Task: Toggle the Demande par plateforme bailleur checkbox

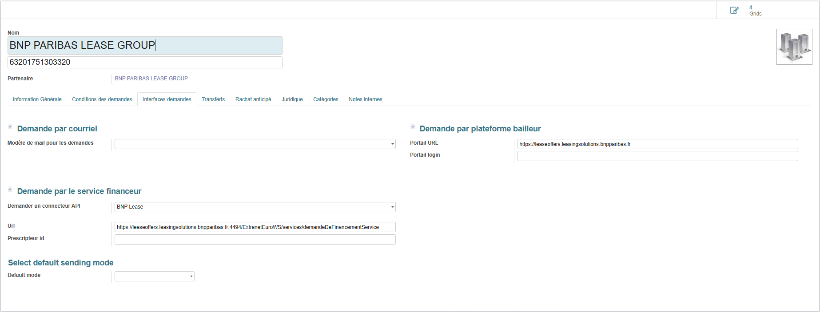Action: [x=413, y=127]
